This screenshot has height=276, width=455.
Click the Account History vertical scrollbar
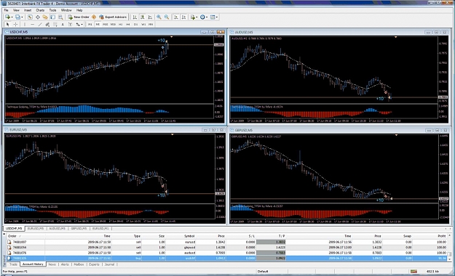(449, 248)
